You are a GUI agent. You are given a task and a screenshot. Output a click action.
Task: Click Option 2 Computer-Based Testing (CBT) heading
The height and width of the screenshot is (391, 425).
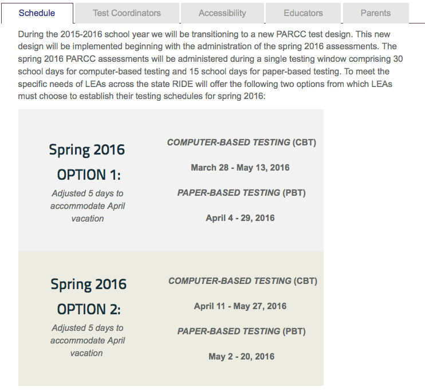tap(243, 281)
